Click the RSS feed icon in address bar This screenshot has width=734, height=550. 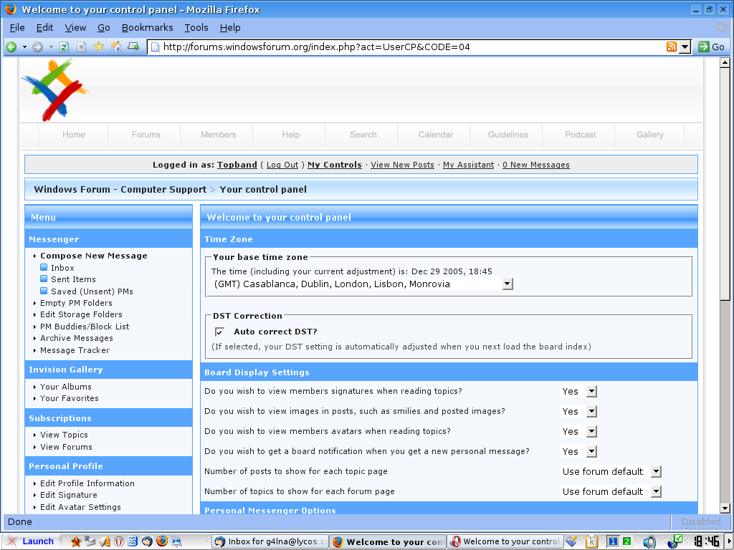(671, 47)
